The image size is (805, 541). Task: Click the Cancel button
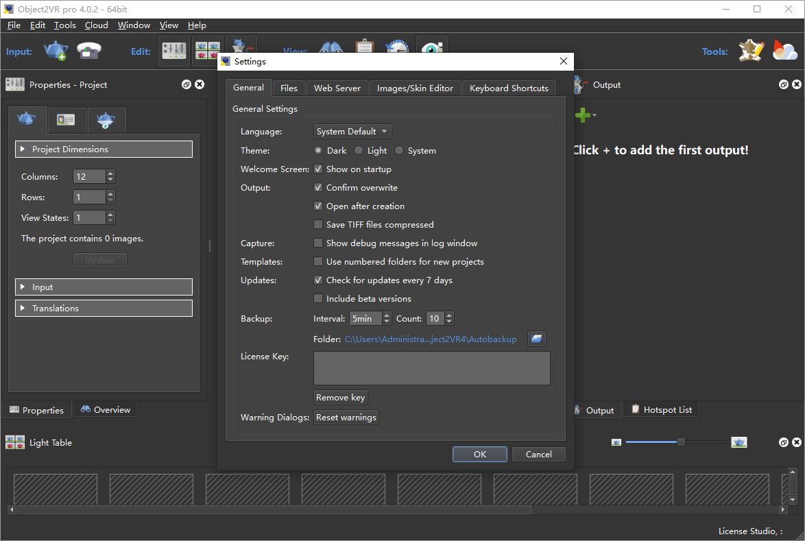pos(538,454)
